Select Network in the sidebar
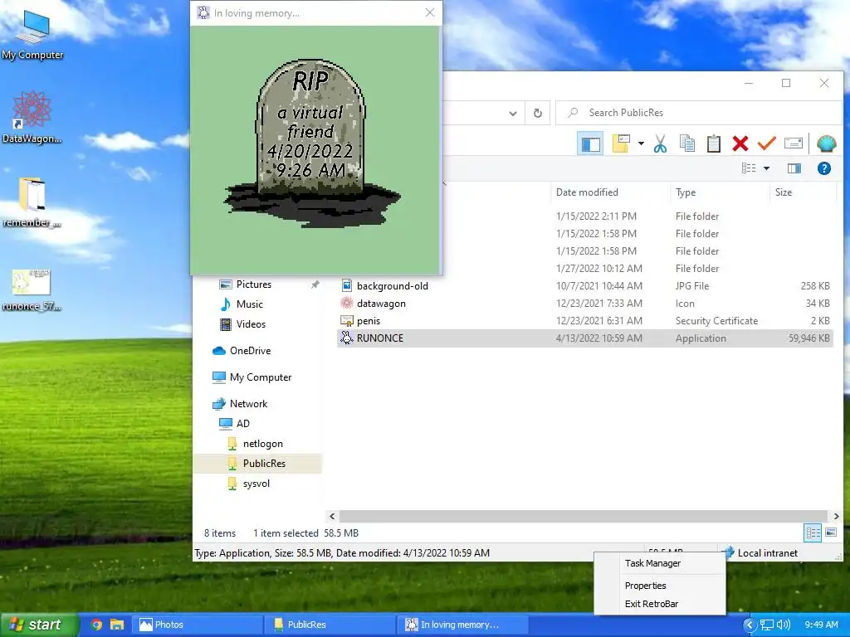This screenshot has height=637, width=850. [x=248, y=404]
